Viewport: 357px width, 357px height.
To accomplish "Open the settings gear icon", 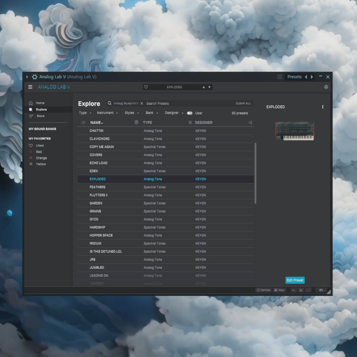I will point(326,87).
